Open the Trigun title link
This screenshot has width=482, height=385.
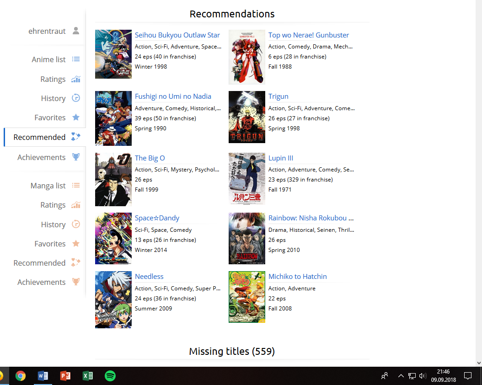278,96
